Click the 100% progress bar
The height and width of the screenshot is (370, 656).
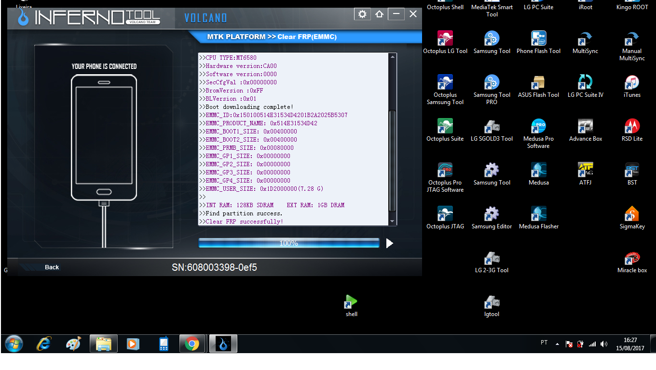[x=289, y=243]
